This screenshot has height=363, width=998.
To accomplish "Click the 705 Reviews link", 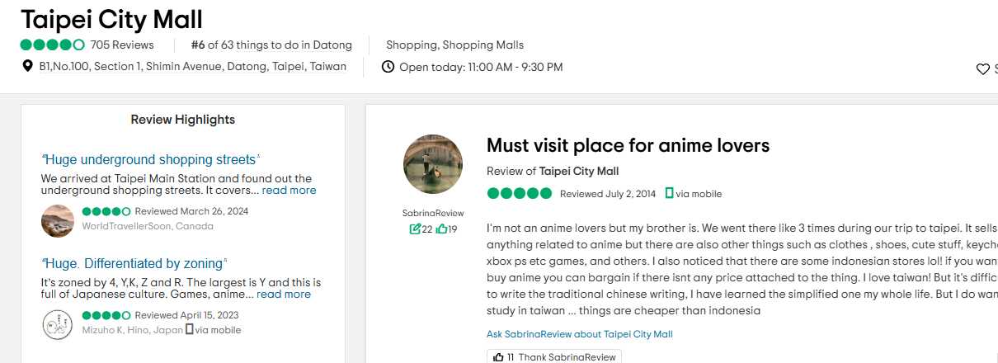I will (123, 45).
